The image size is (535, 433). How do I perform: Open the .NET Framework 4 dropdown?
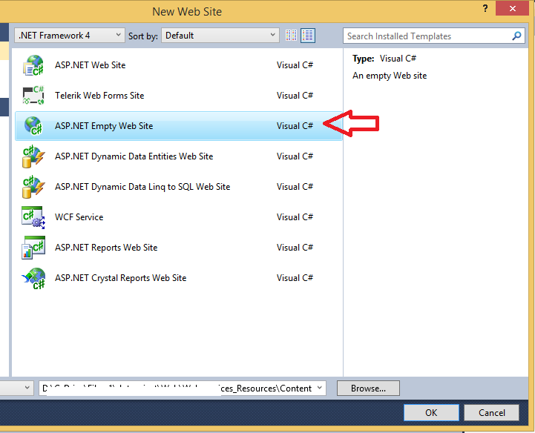(x=70, y=35)
